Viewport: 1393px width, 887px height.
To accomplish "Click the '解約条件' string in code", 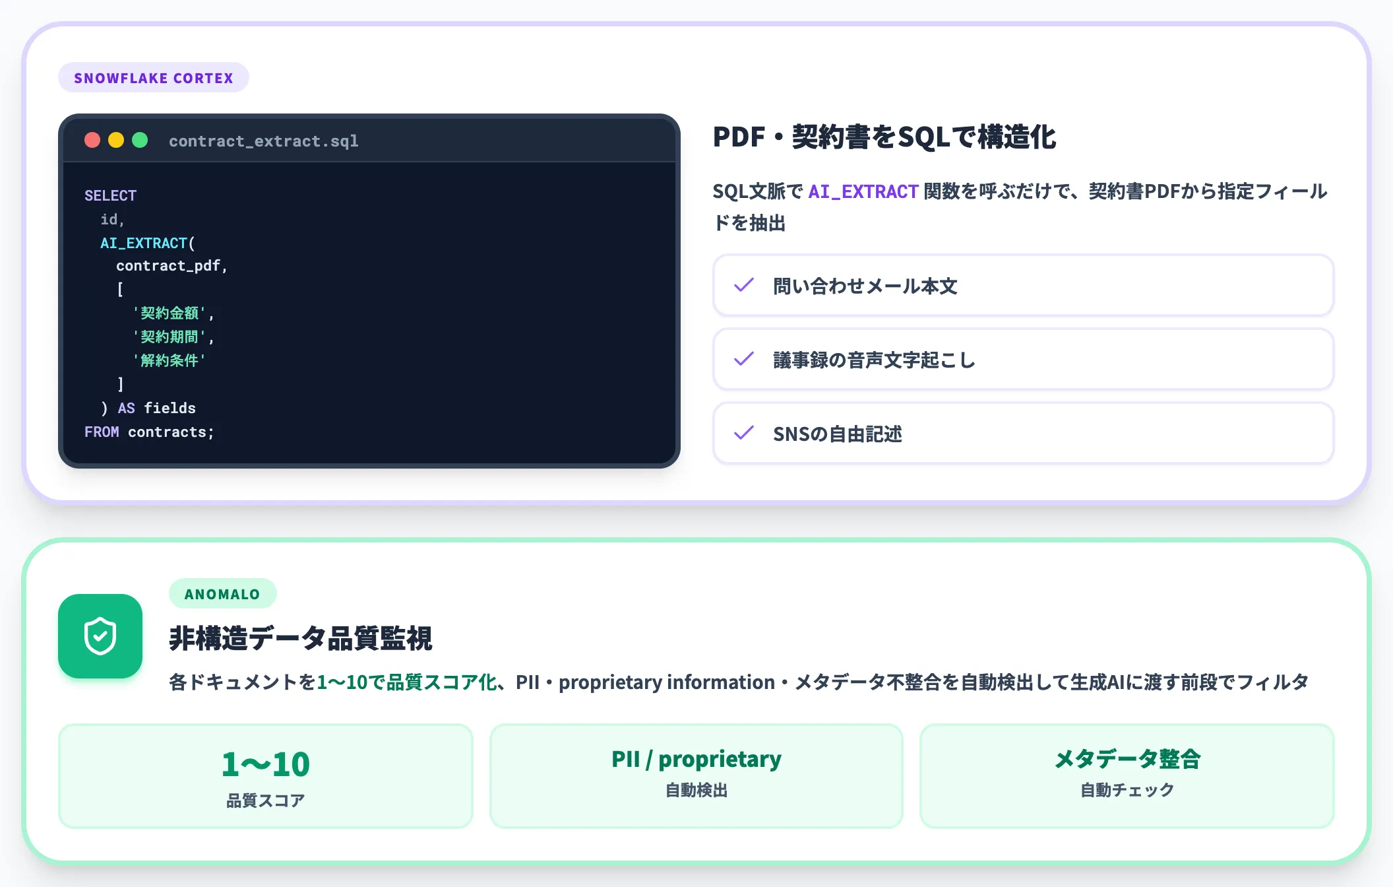I will (170, 360).
